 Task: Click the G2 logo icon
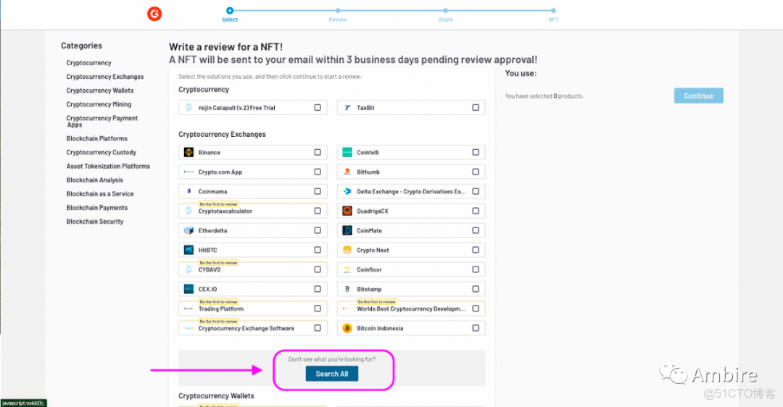coord(154,14)
